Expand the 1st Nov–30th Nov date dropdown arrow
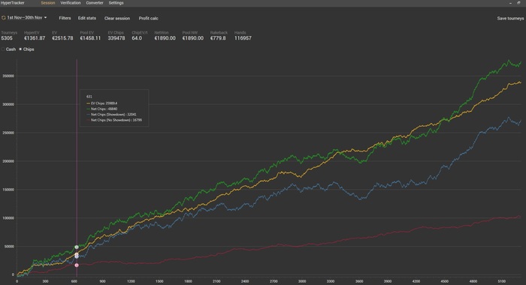The height and width of the screenshot is (285, 526). pyautogui.click(x=45, y=17)
